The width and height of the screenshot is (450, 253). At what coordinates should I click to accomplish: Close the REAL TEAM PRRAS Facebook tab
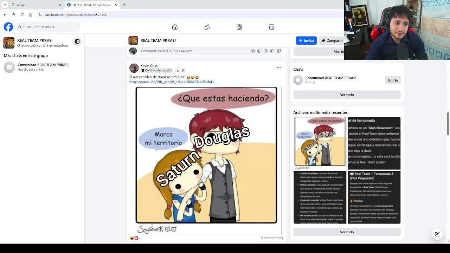(x=116, y=5)
